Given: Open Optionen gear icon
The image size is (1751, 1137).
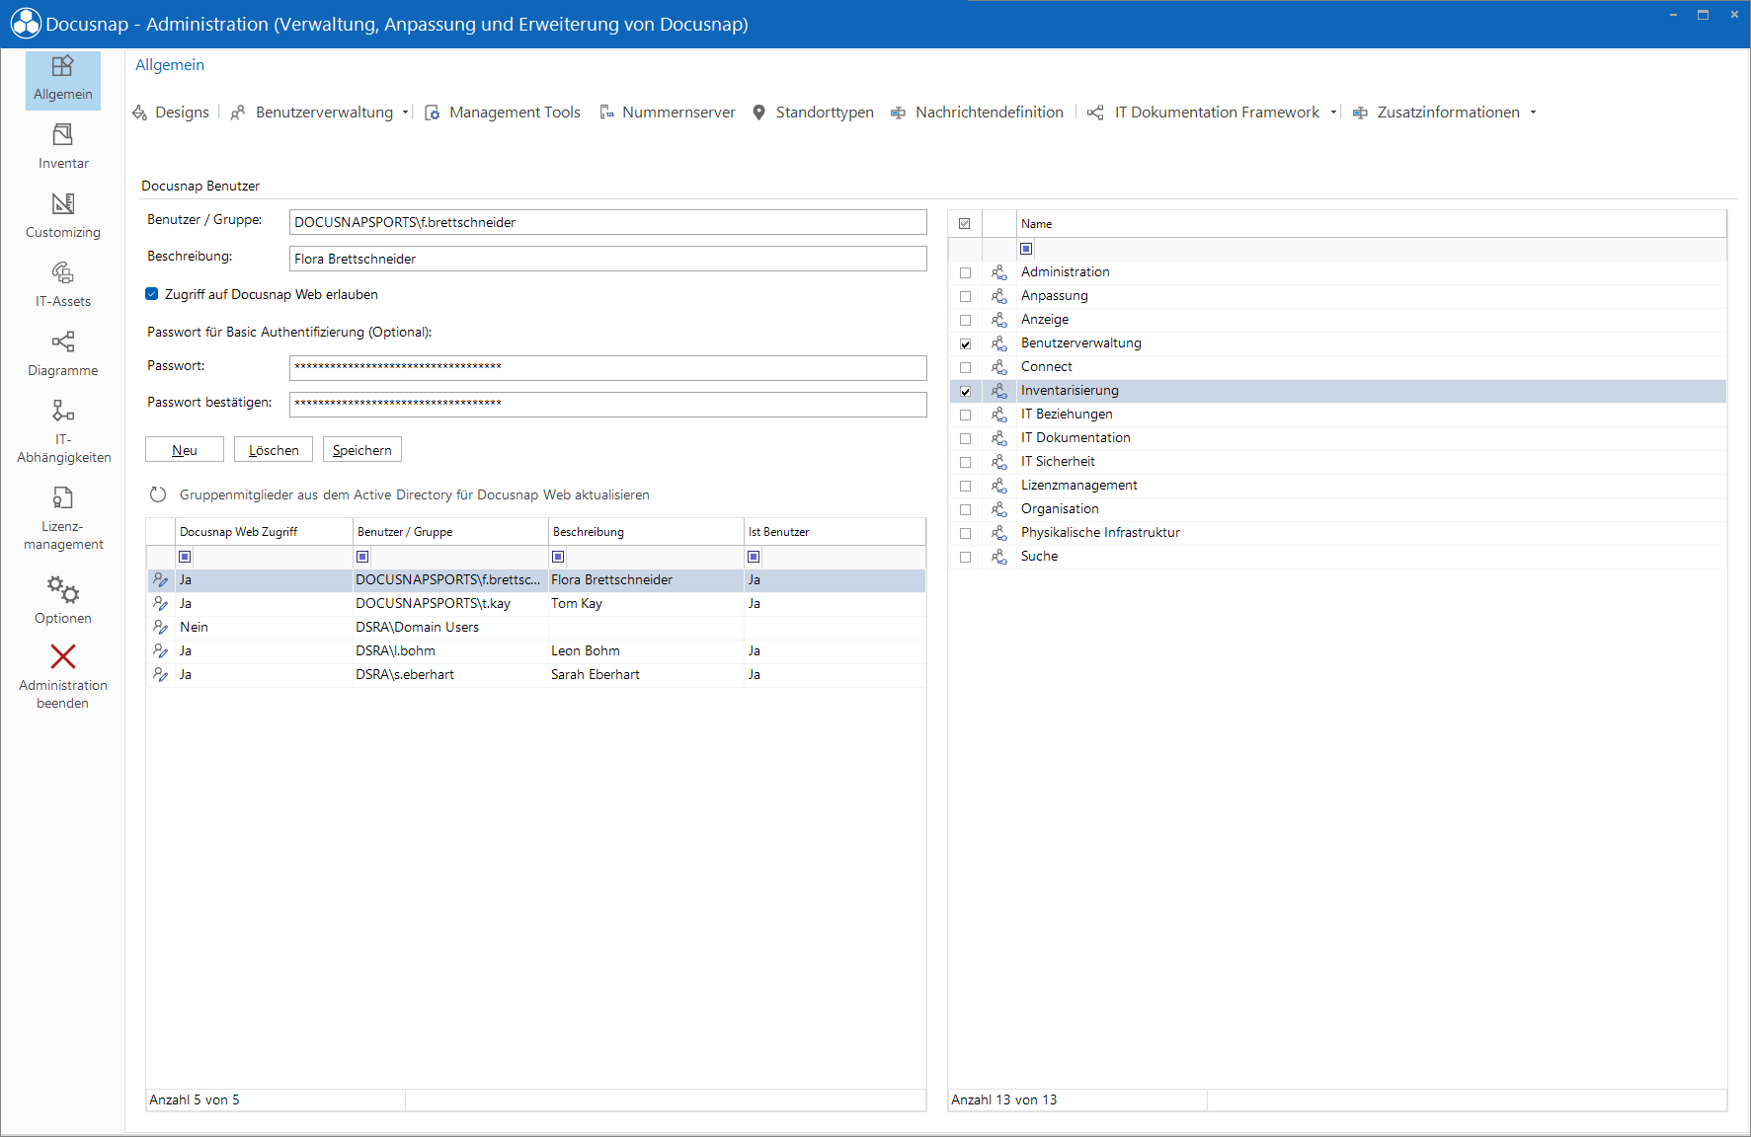Looking at the screenshot, I should (x=63, y=590).
